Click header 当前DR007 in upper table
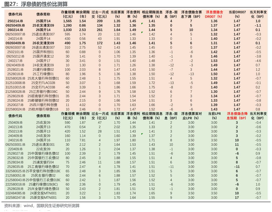This screenshot has height=212, width=272. tap(237, 15)
